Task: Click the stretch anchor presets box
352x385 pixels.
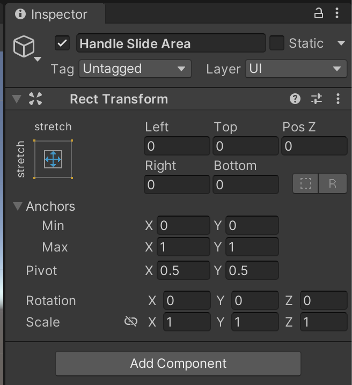Action: pyautogui.click(x=53, y=159)
